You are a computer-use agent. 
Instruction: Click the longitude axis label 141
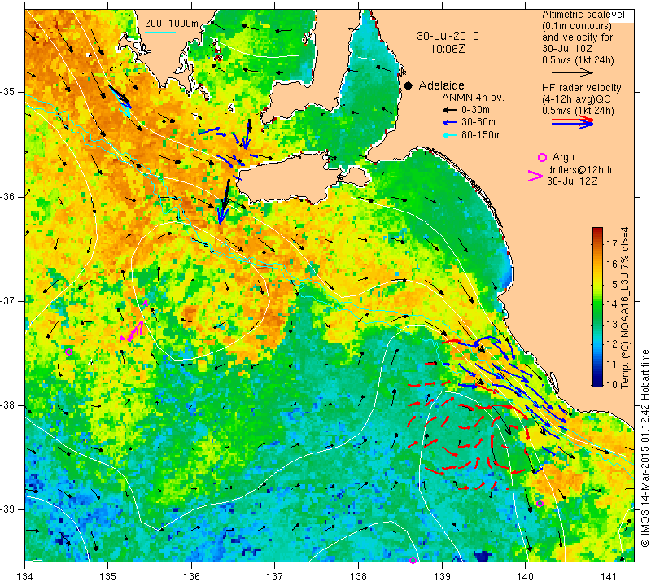609,577
